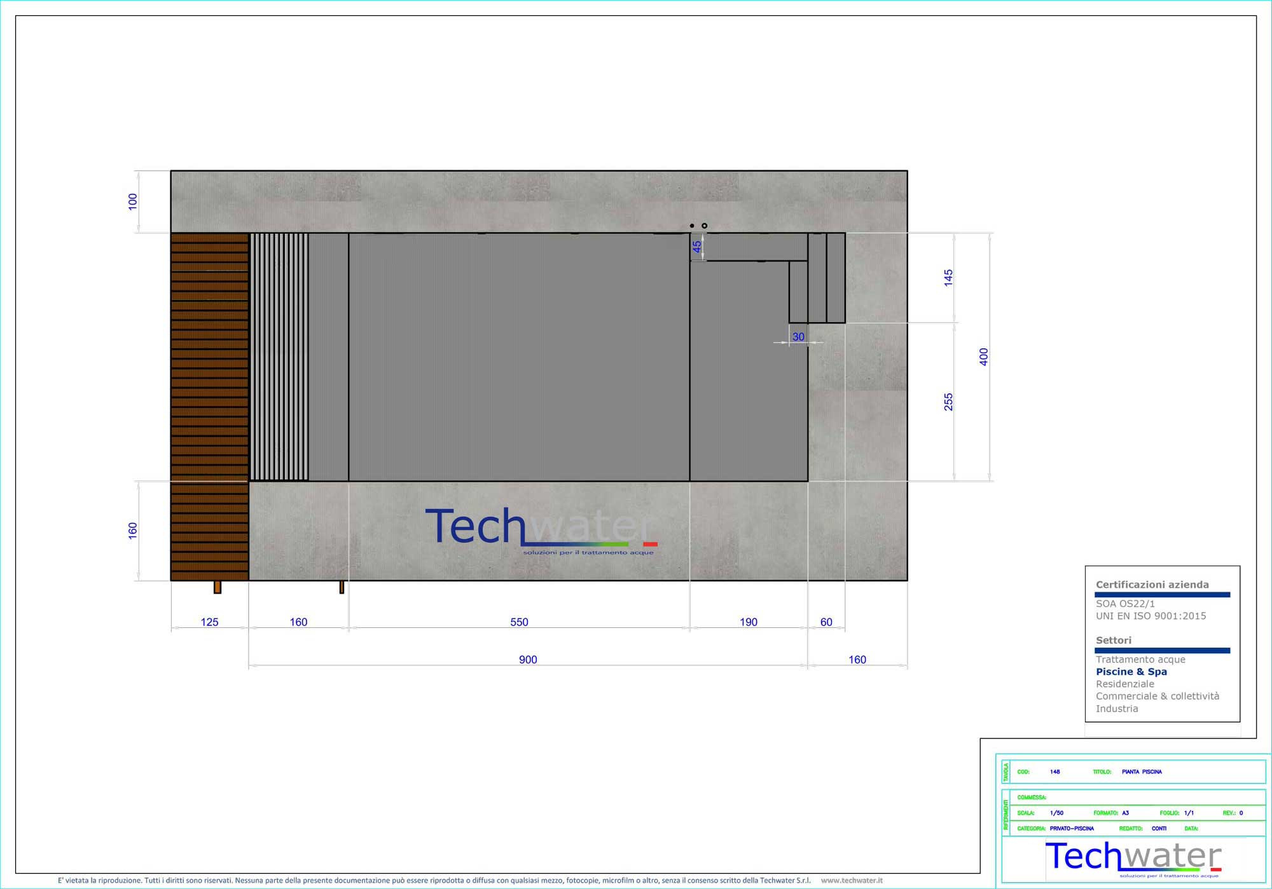Select the "125" dimension under the wooden deck

(209, 622)
